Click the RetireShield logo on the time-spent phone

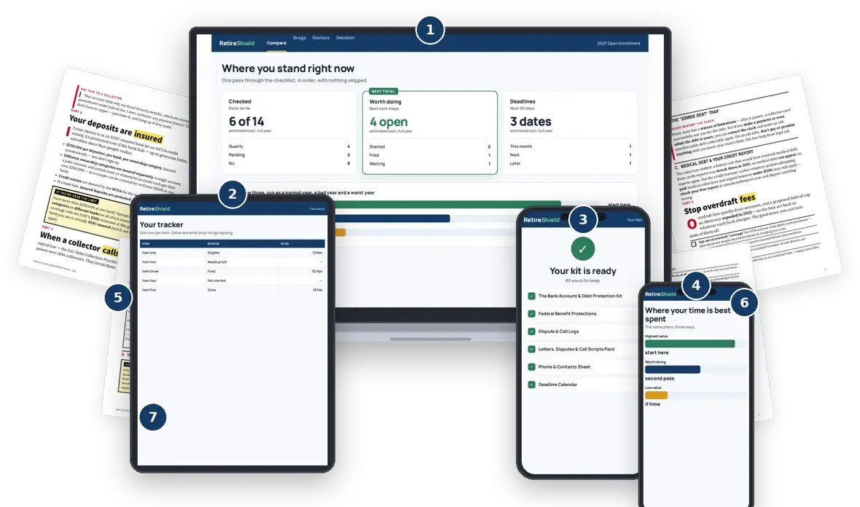pos(660,294)
